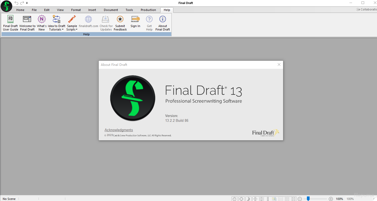
Task: Click the Sign In key icon
Action: pos(135,19)
